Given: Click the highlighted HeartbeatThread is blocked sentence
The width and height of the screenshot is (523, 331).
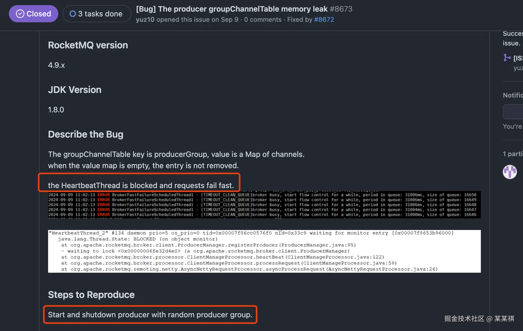Looking at the screenshot, I should [141, 185].
